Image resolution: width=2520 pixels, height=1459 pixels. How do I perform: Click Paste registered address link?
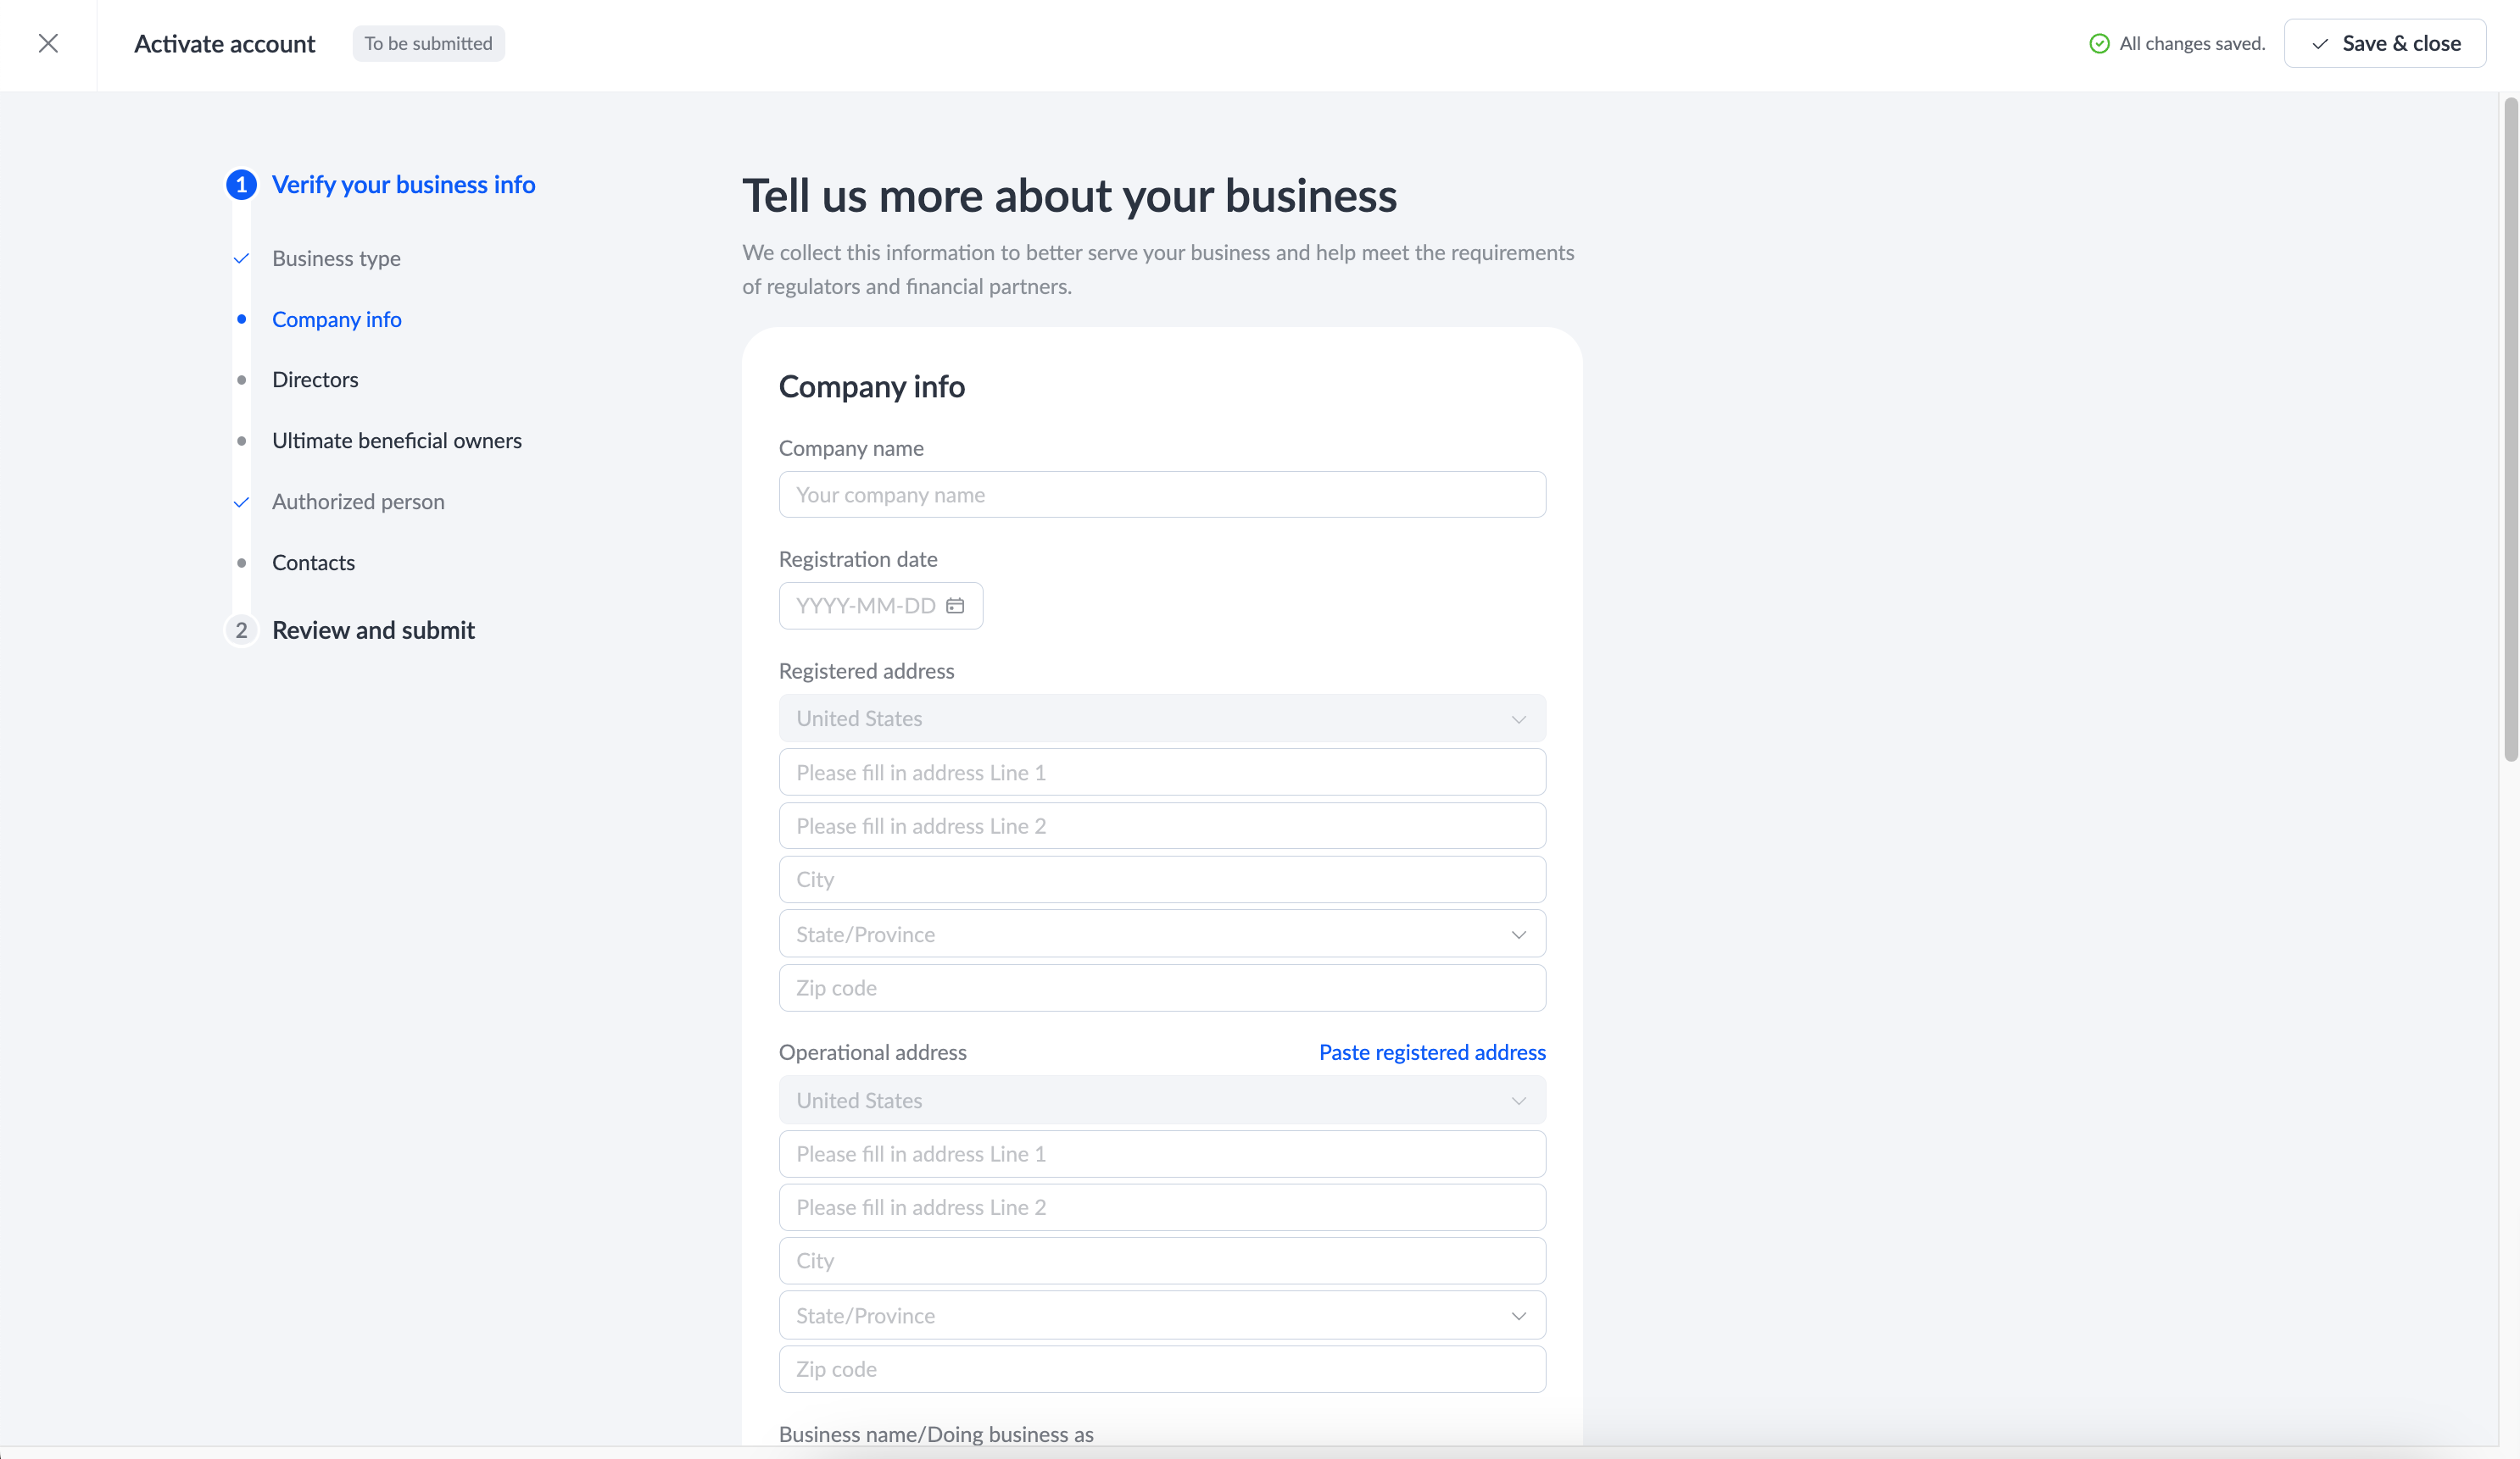[1431, 1052]
